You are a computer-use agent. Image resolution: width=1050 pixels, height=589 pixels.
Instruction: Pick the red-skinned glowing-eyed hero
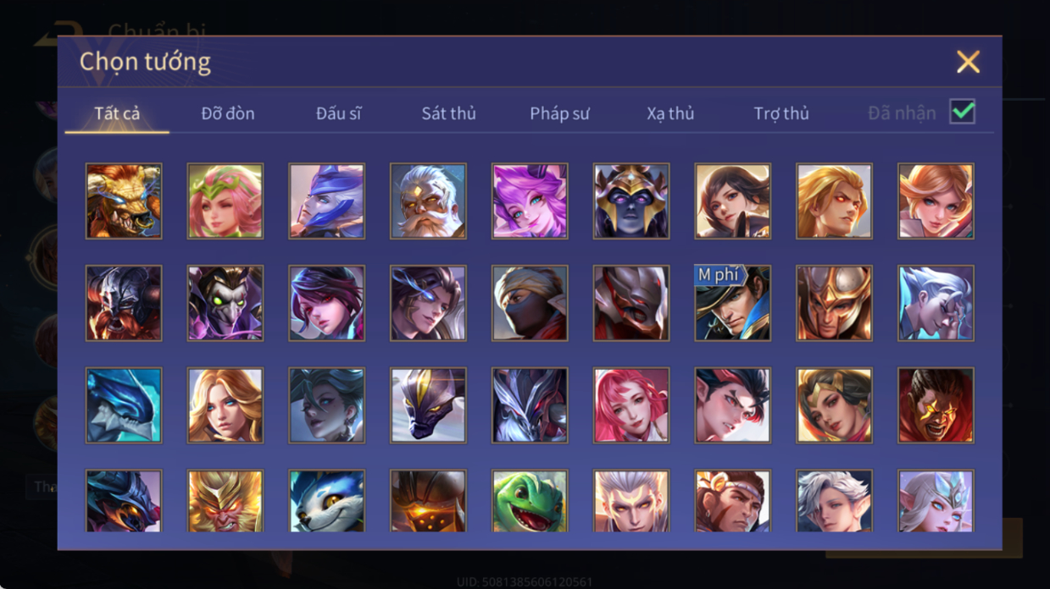click(936, 405)
